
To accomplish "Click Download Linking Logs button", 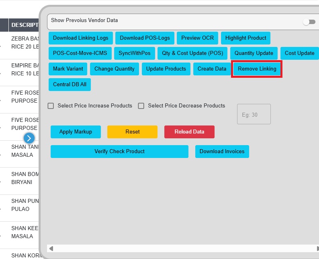I will coord(81,38).
